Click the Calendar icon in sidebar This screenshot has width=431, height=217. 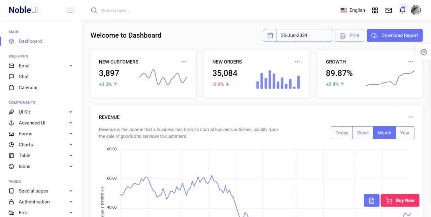(x=11, y=87)
